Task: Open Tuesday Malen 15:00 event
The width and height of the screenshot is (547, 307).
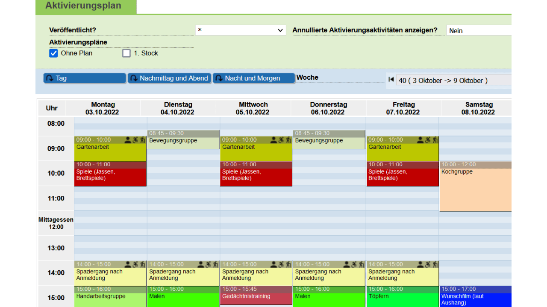Action: tap(183, 296)
